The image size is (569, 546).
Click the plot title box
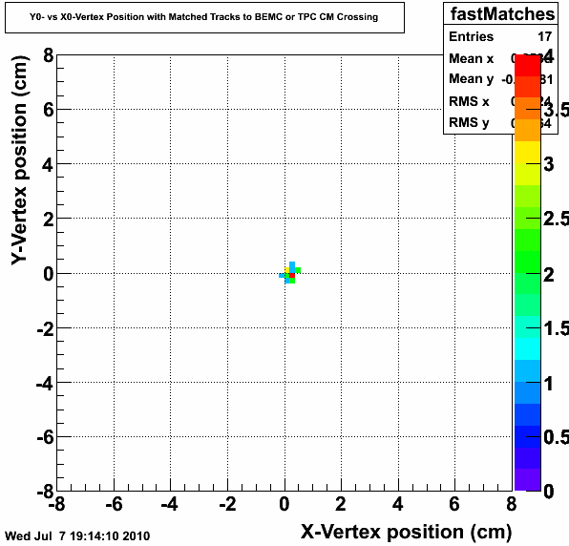204,17
